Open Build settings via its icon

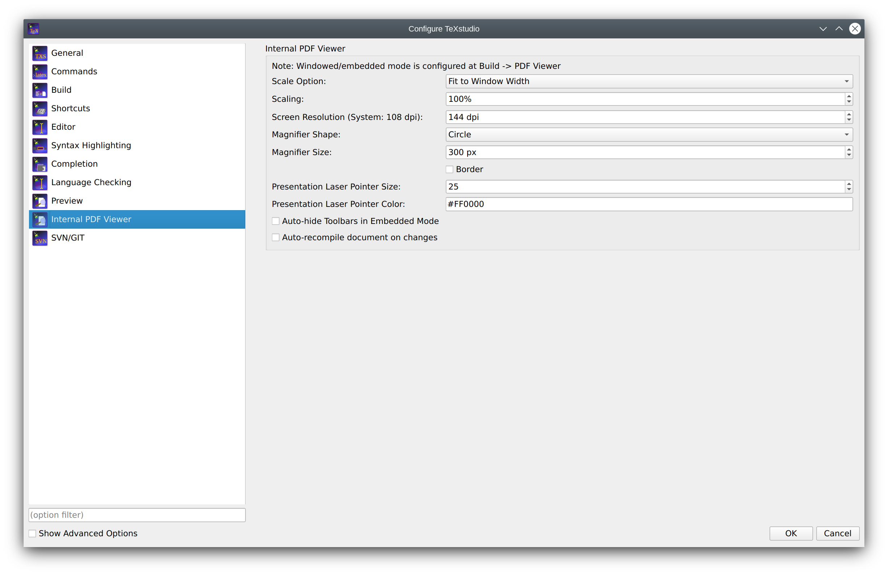tap(40, 90)
